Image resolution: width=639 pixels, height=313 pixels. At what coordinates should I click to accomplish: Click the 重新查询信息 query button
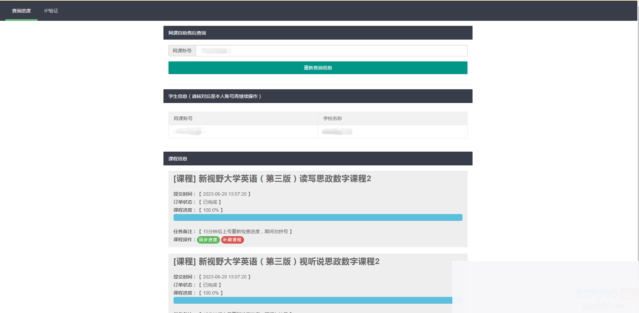coord(317,67)
